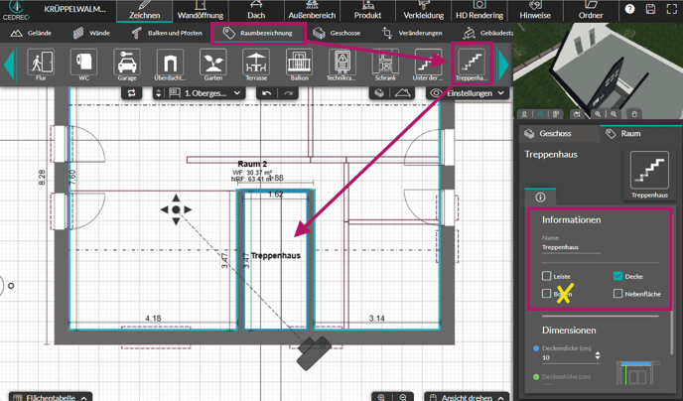Click the undo arrow in toolbar
The image size is (683, 401).
(266, 93)
